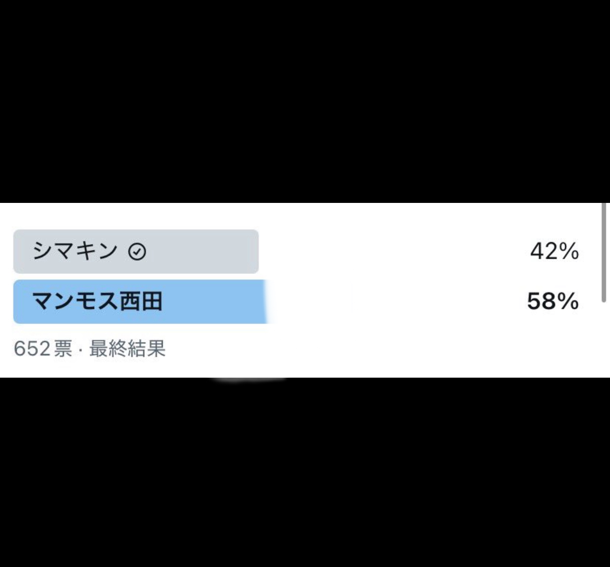Screen dimensions: 610x567
Task: Click the vertical scrollbar at right edge
Action: click(604, 253)
